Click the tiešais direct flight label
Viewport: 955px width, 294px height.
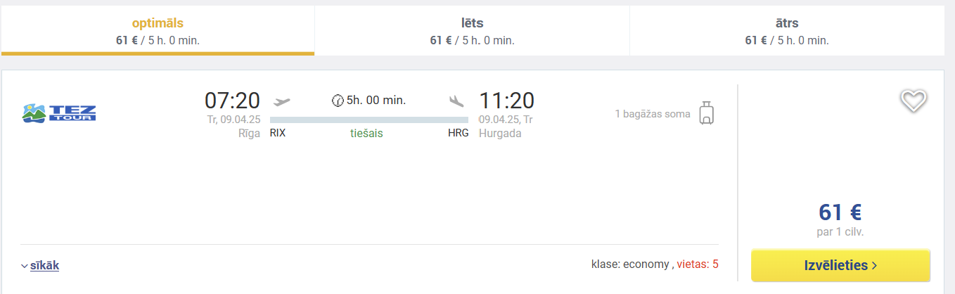pos(366,133)
